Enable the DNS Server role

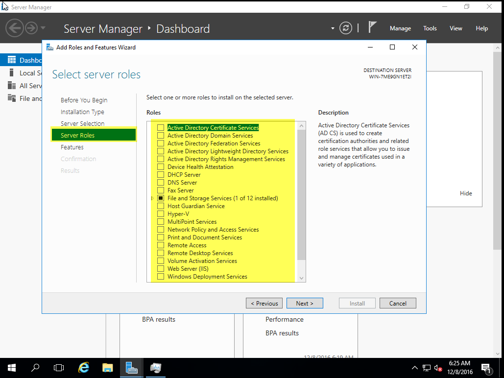161,182
